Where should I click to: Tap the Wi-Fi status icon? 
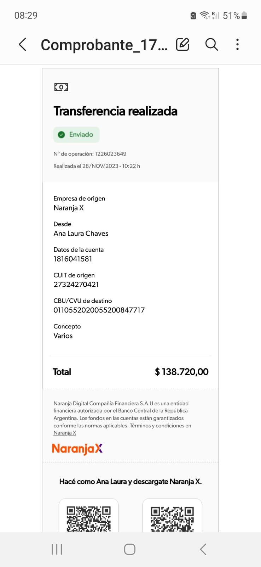pyautogui.click(x=204, y=15)
